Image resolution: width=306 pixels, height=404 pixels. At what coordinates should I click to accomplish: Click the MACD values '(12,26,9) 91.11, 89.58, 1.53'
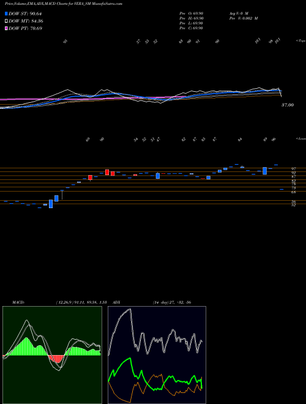coord(81,302)
